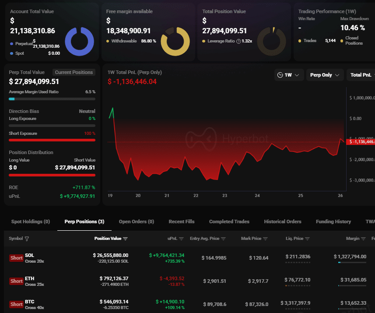Viewport: 375px width, 313px height.
Task: Open the 1W timeframe dropdown
Action: pos(289,75)
